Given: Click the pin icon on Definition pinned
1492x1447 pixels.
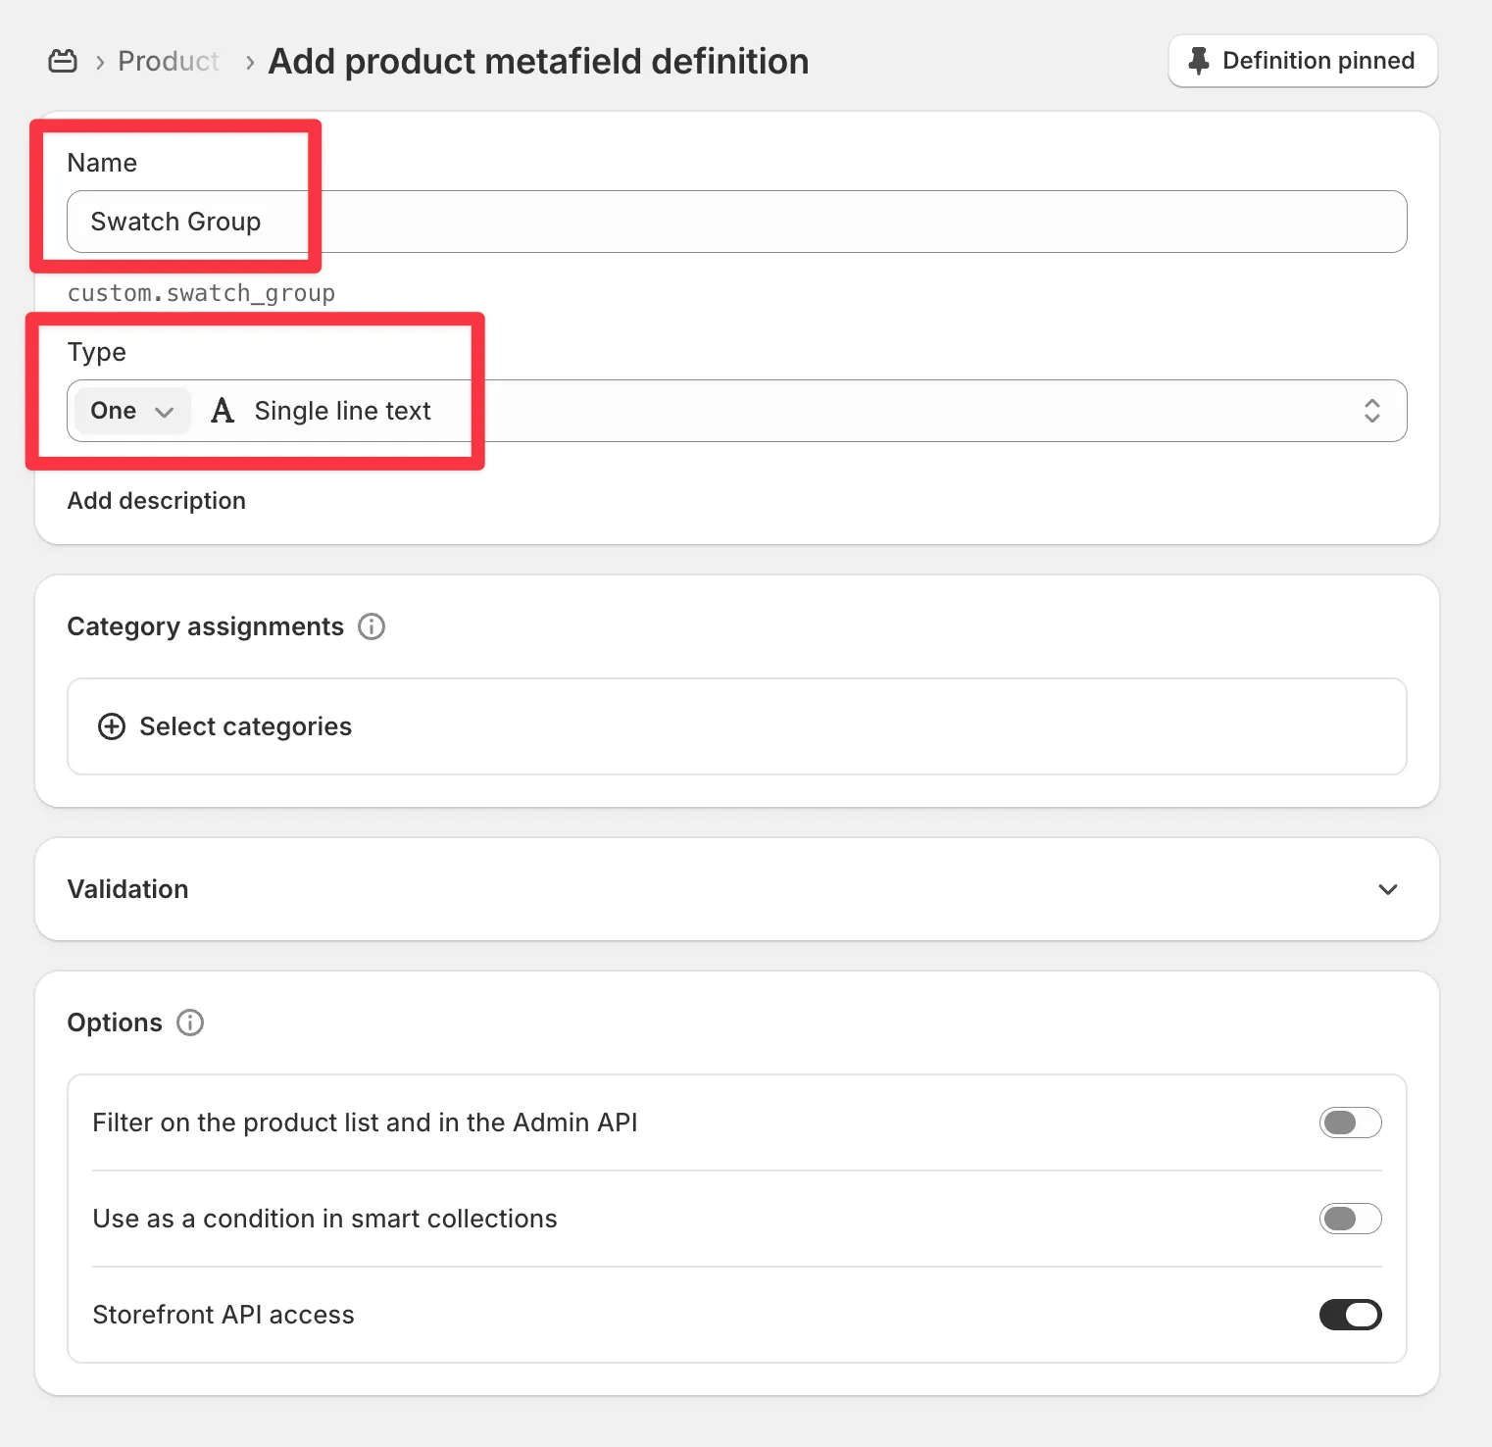Looking at the screenshot, I should (1198, 61).
